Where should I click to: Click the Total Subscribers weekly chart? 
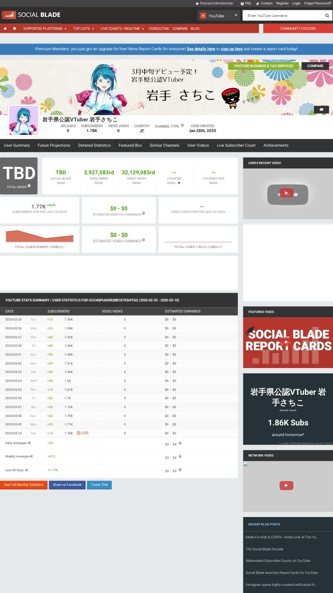pyautogui.click(x=40, y=236)
